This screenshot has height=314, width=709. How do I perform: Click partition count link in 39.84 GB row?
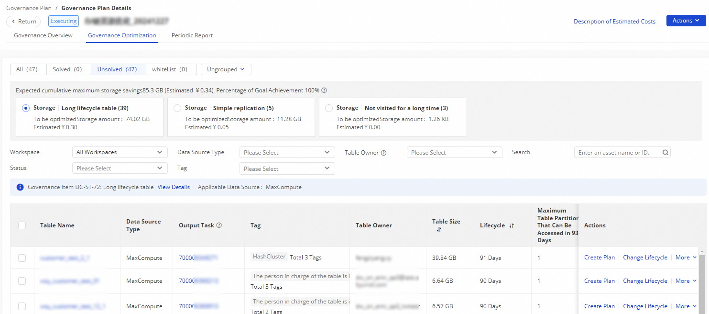pyautogui.click(x=539, y=258)
